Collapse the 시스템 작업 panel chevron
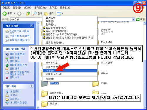The width and height of the screenshot is (147, 110). 31,26
